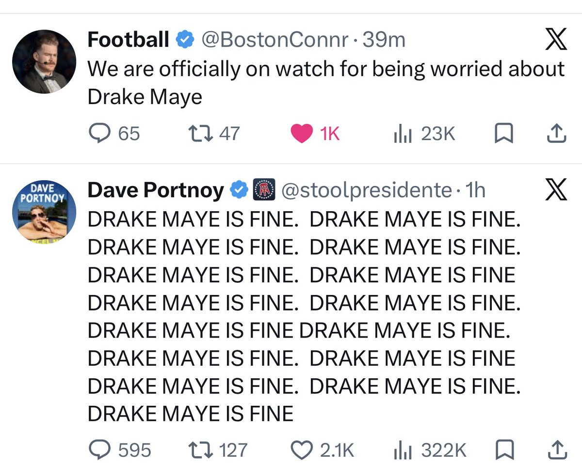
Task: Open the Barstool affiliate badge
Action: [x=265, y=190]
